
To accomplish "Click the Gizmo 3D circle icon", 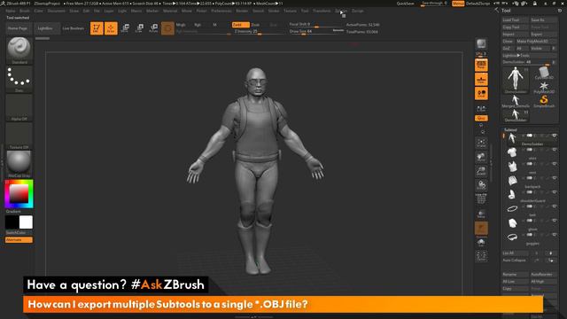I will pyautogui.click(x=167, y=28).
